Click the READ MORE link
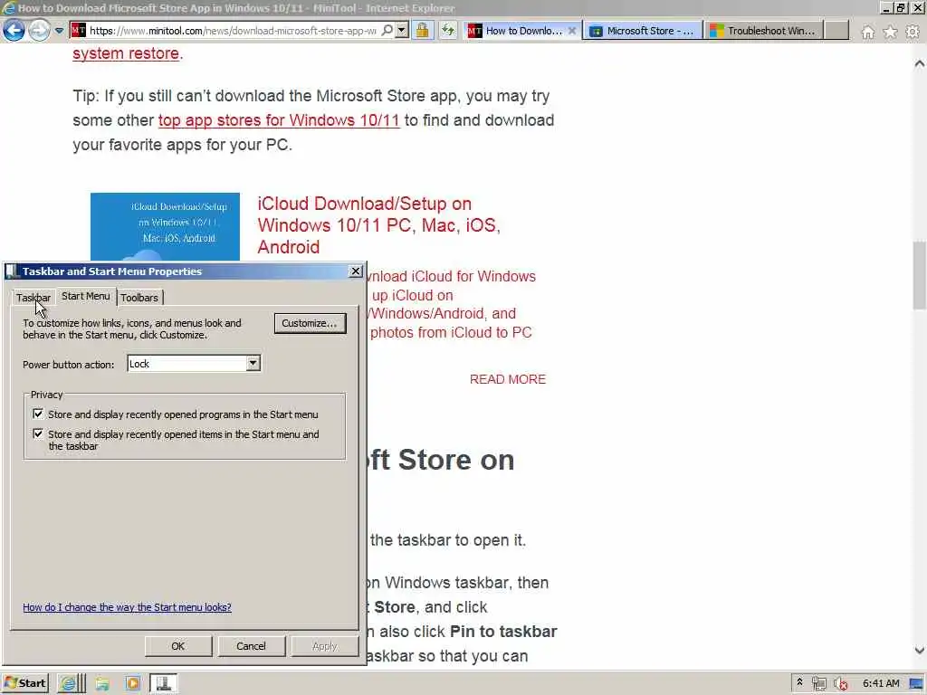927x695 pixels. (x=508, y=379)
